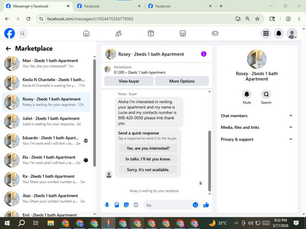306x229 pixels.
Task: Open Jbaz - 2beds 1 bath Apartment chat
Action: tap(47, 198)
